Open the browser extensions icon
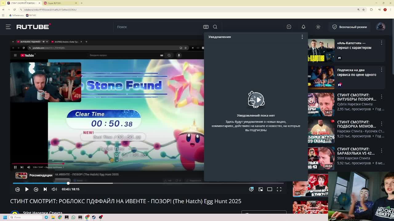The image size is (394, 221). [x=371, y=10]
